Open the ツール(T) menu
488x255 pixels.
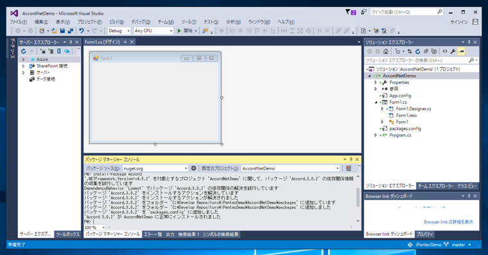coord(189,22)
